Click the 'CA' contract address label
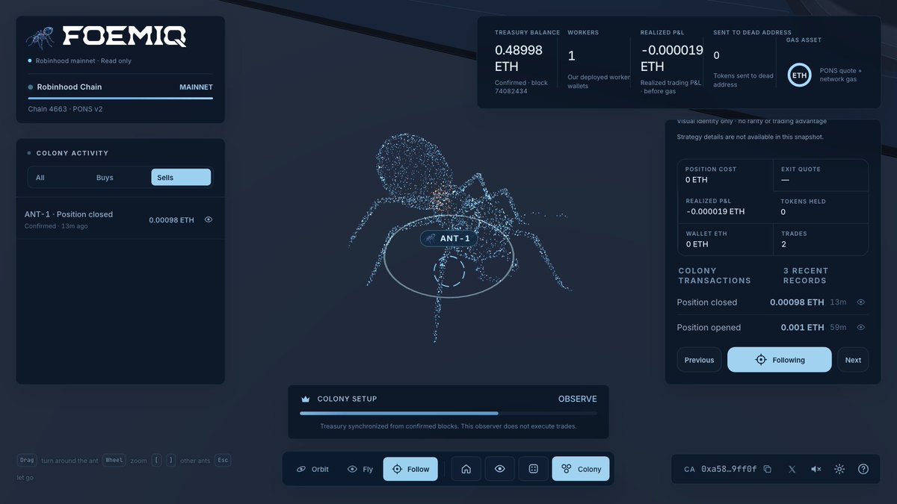The height and width of the screenshot is (504, 897). [689, 469]
